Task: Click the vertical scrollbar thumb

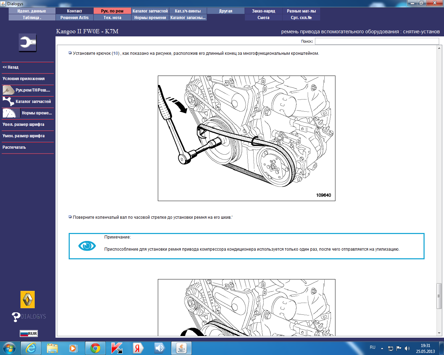Action: point(439,296)
